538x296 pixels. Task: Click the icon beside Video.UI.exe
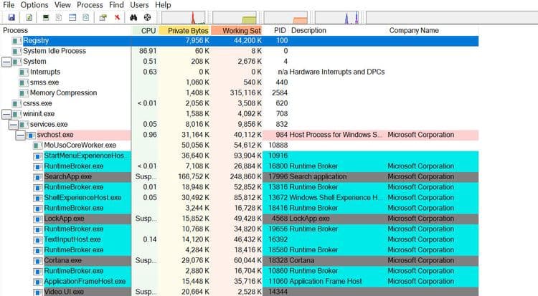pyautogui.click(x=37, y=292)
